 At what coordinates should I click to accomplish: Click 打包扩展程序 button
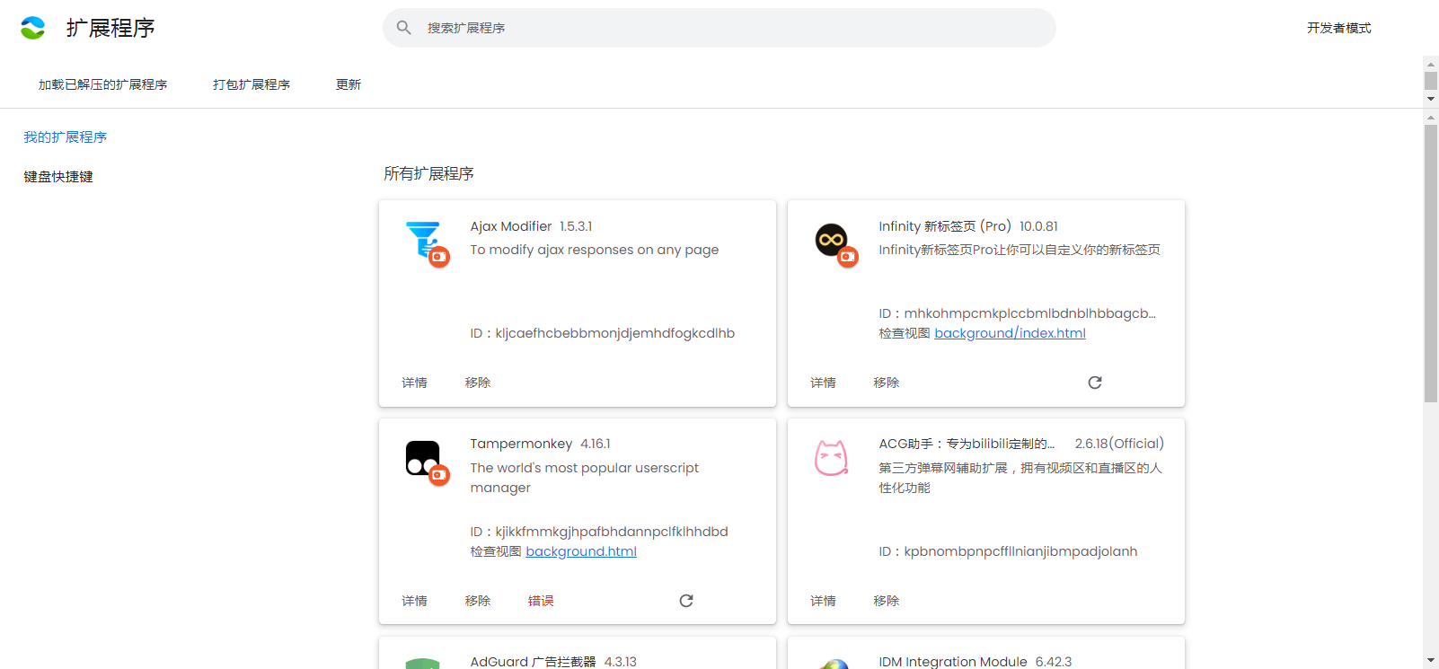[252, 84]
